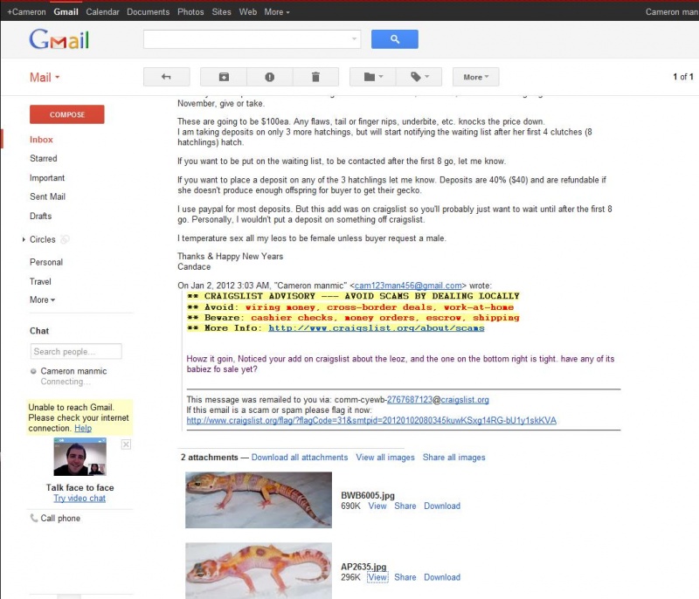
Task: Click the Call phone icon
Action: click(x=33, y=518)
